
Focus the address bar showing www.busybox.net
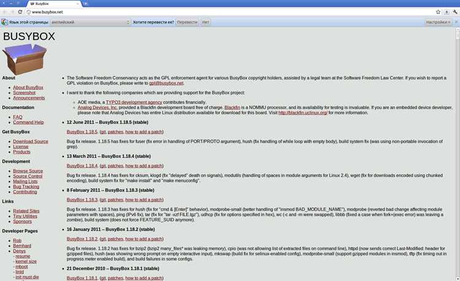(x=232, y=12)
